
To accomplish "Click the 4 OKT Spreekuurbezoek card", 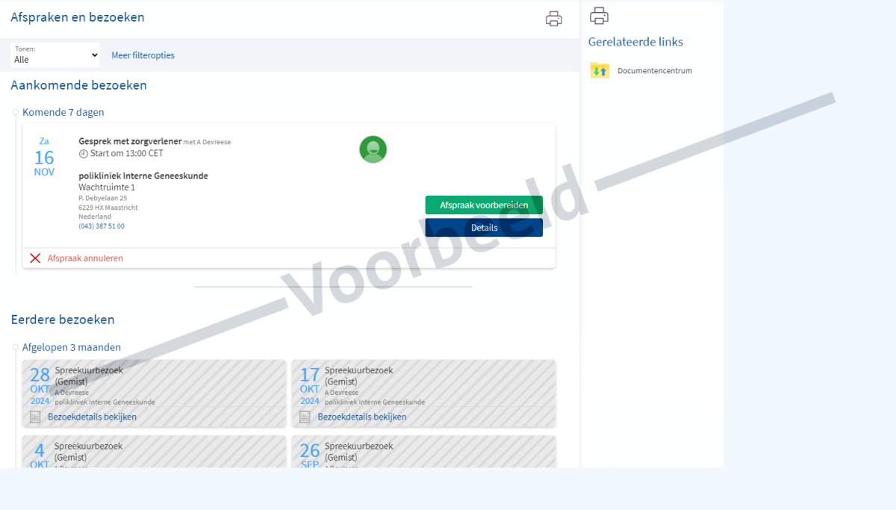I will [154, 452].
